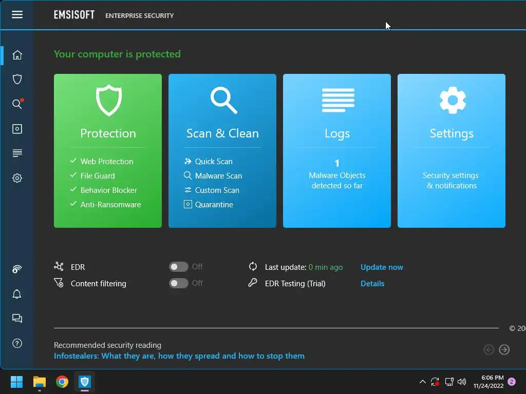Open Scan magnifier icon in sidebar
This screenshot has width=526, height=394.
tap(17, 104)
